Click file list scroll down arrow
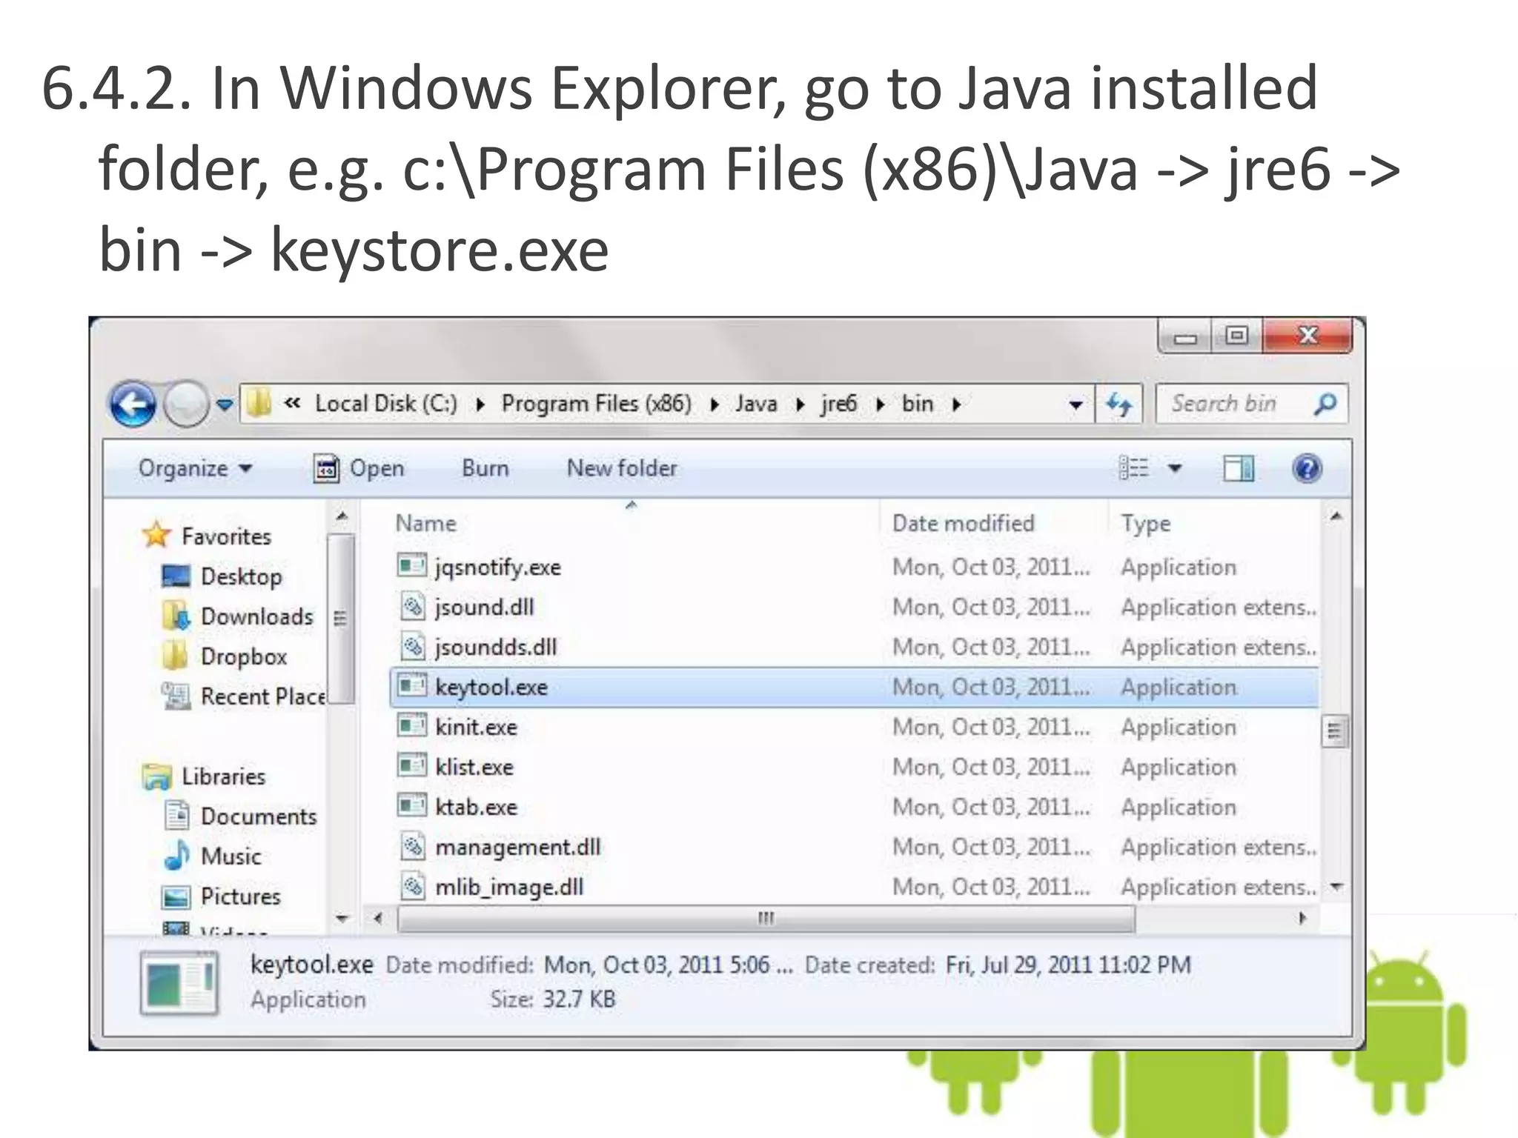Screen dimensions: 1518x1138 1336,887
